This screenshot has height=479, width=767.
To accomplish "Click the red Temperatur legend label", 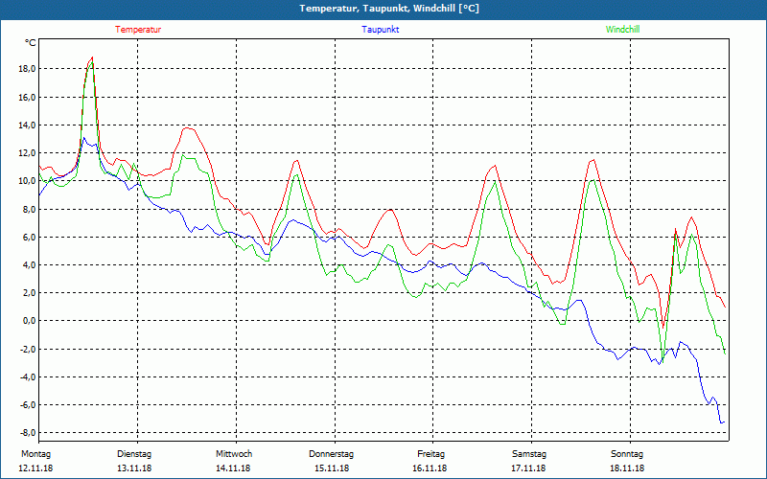I will click(x=138, y=30).
